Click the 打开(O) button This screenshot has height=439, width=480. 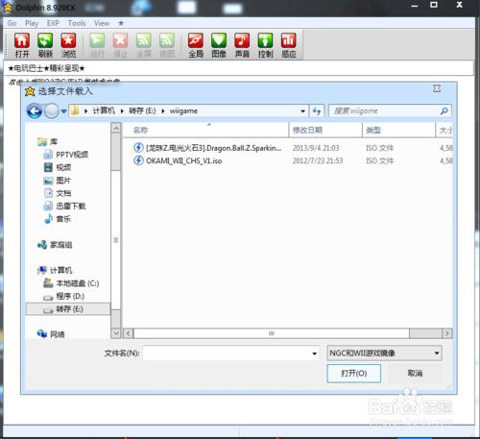coord(354,374)
